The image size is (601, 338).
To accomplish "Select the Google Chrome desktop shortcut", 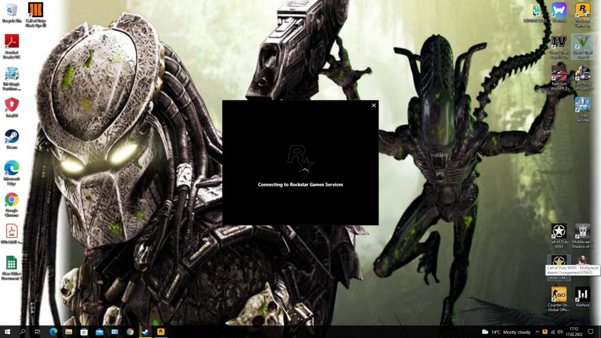I will [12, 205].
